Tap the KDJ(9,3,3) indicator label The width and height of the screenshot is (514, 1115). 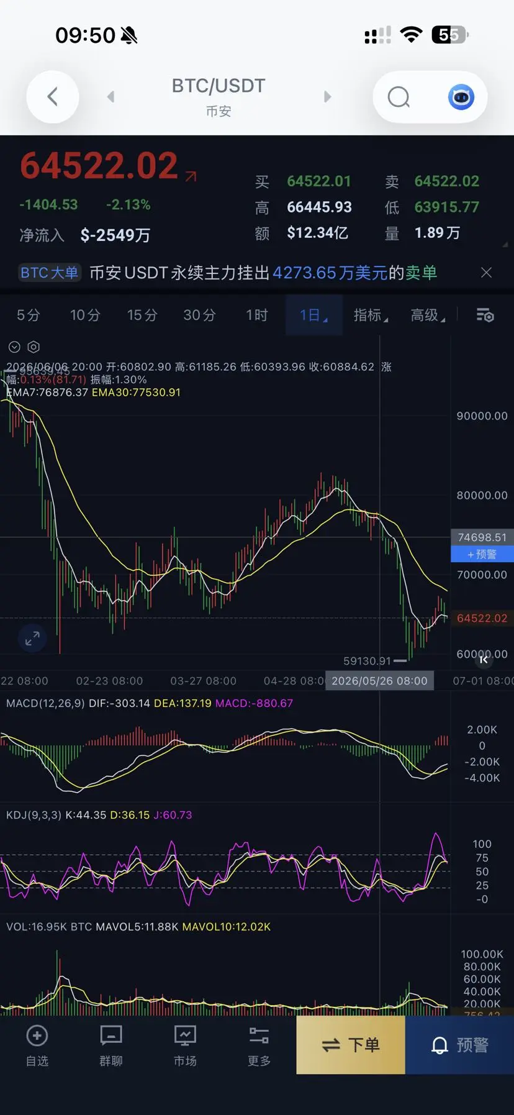[x=34, y=815]
